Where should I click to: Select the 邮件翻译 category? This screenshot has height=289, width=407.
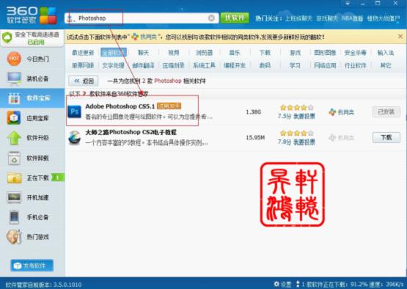click(143, 65)
